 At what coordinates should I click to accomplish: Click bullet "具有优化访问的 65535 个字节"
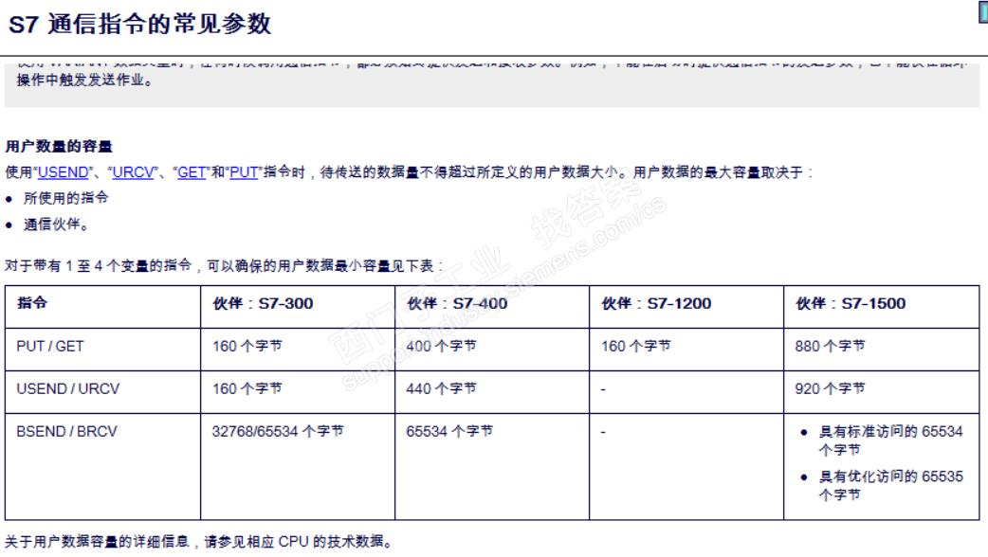pyautogui.click(x=890, y=485)
